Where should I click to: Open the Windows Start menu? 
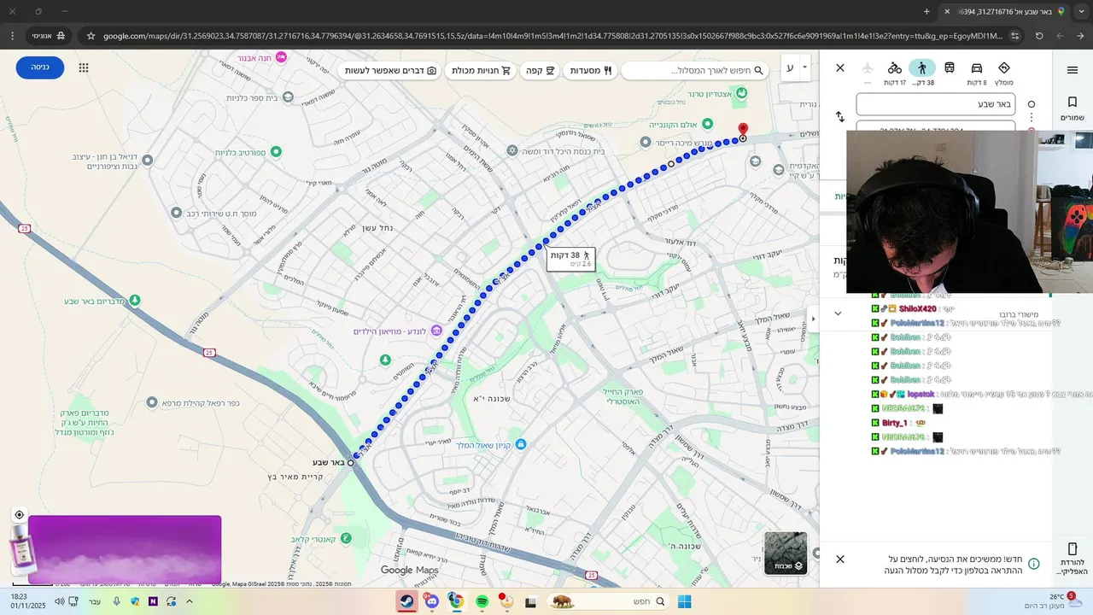click(684, 601)
